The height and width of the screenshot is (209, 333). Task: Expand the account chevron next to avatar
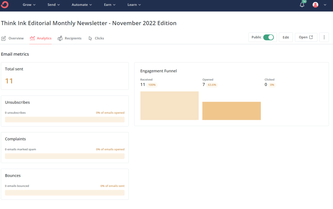[325, 5]
